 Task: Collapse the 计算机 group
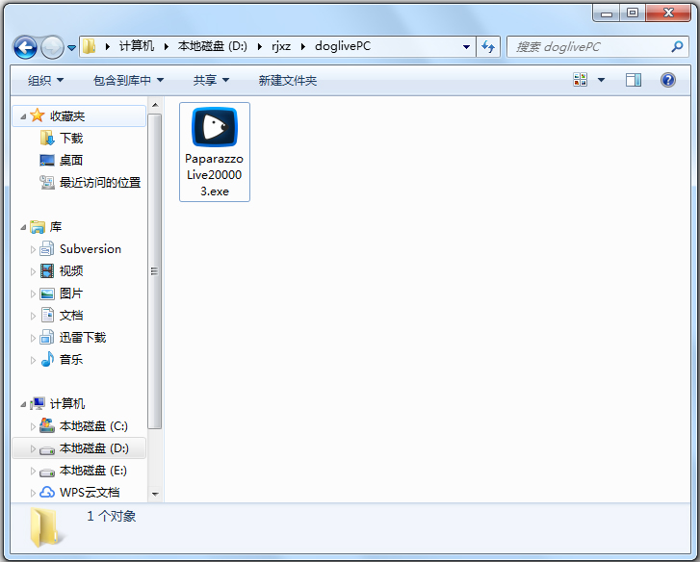pyautogui.click(x=23, y=404)
